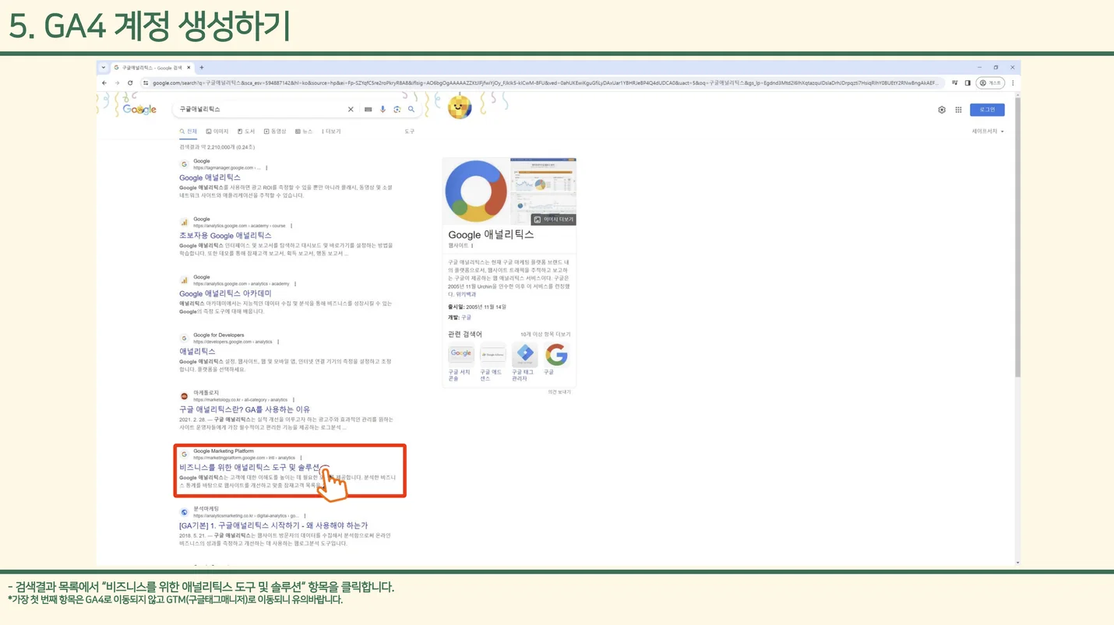
Task: Click the disco ball doodle icon
Action: pyautogui.click(x=460, y=107)
